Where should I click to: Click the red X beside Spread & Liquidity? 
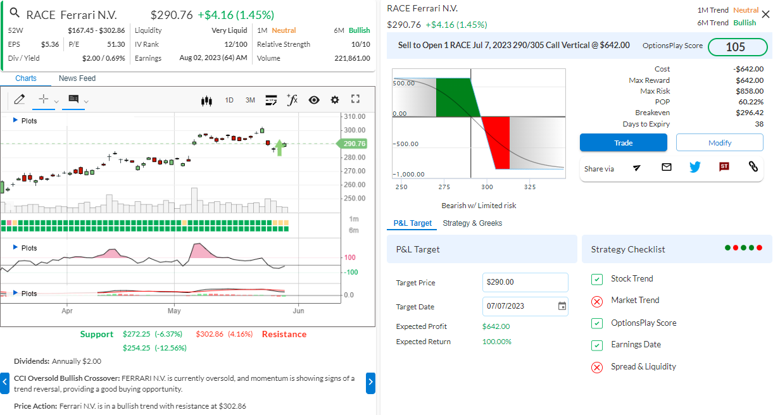coord(596,368)
